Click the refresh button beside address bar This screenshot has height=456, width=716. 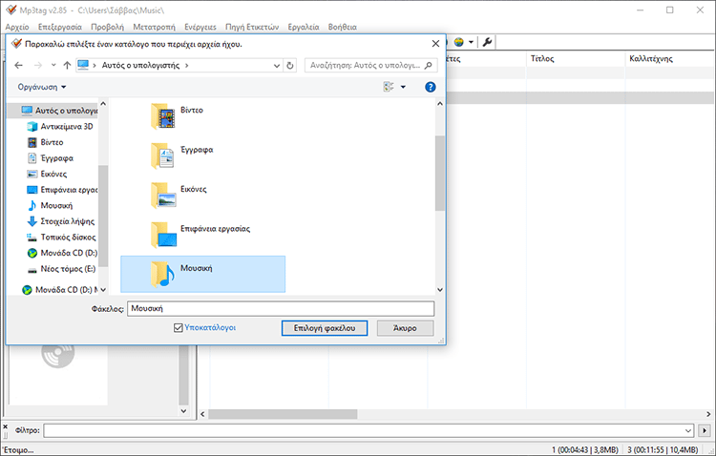pyautogui.click(x=289, y=65)
